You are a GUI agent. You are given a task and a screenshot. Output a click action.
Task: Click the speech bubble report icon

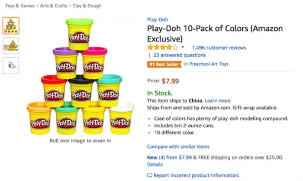tap(150, 175)
